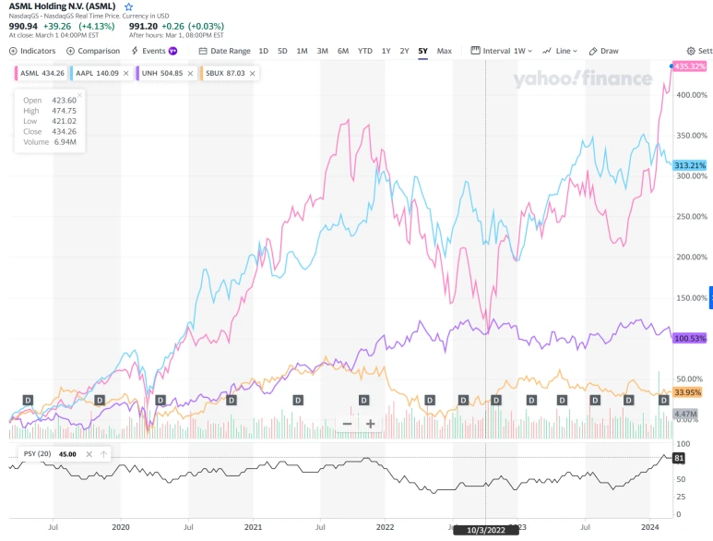The width and height of the screenshot is (713, 541).
Task: Click the 2021 x-axis label
Action: tap(253, 527)
